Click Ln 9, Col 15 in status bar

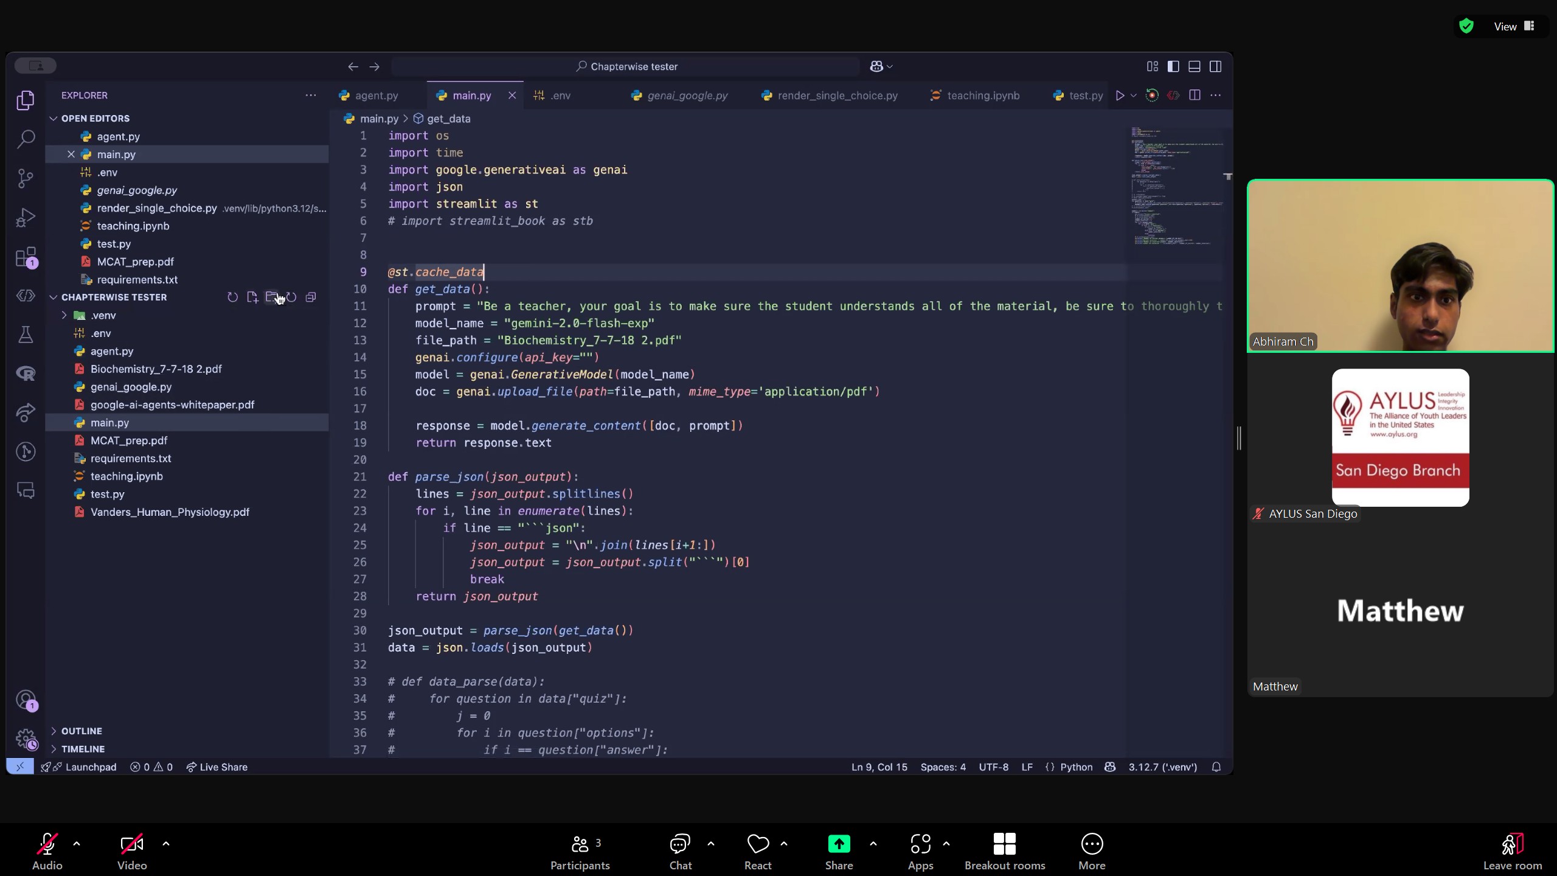879,767
